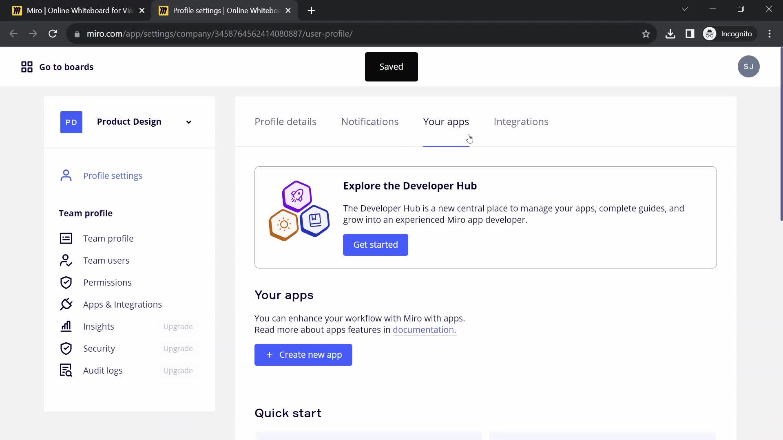The width and height of the screenshot is (783, 440).
Task: Click the Create new app button
Action: tap(303, 355)
